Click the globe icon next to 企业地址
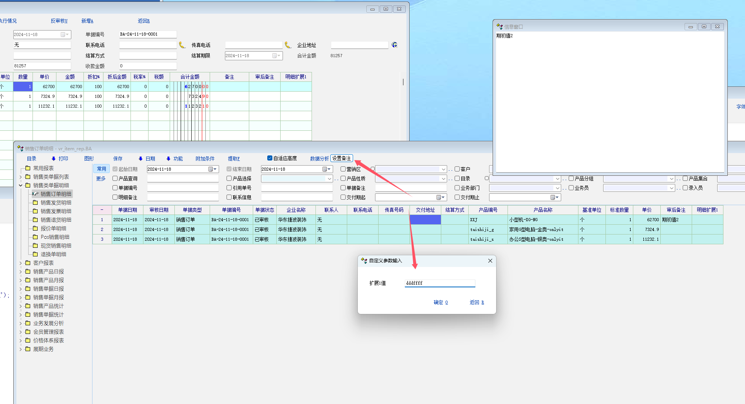745x404 pixels. 394,45
